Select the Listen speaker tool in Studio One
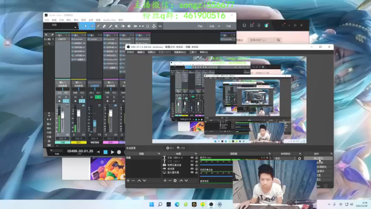The width and height of the screenshot is (371, 209). pos(129,26)
